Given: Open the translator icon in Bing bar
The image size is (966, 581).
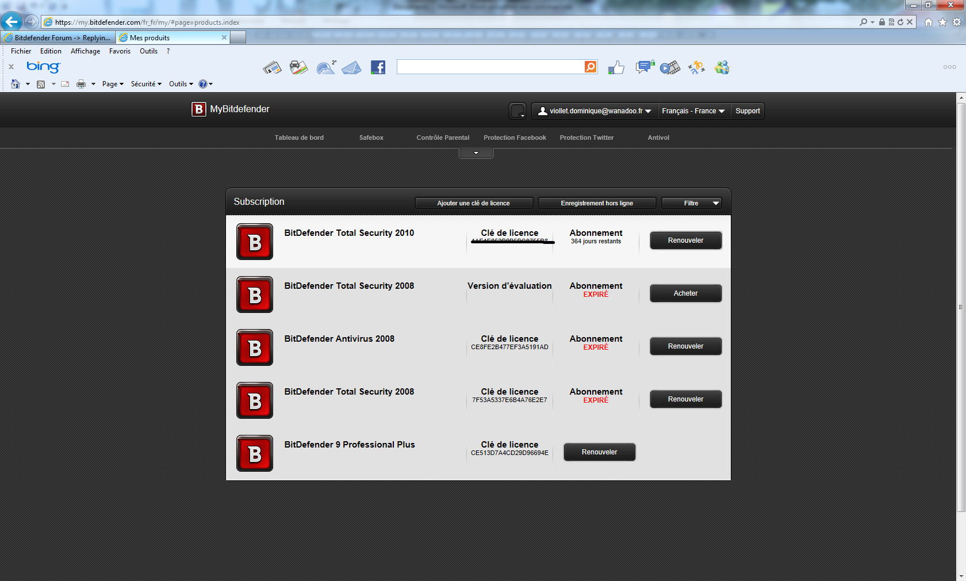Looking at the screenshot, I should 696,68.
